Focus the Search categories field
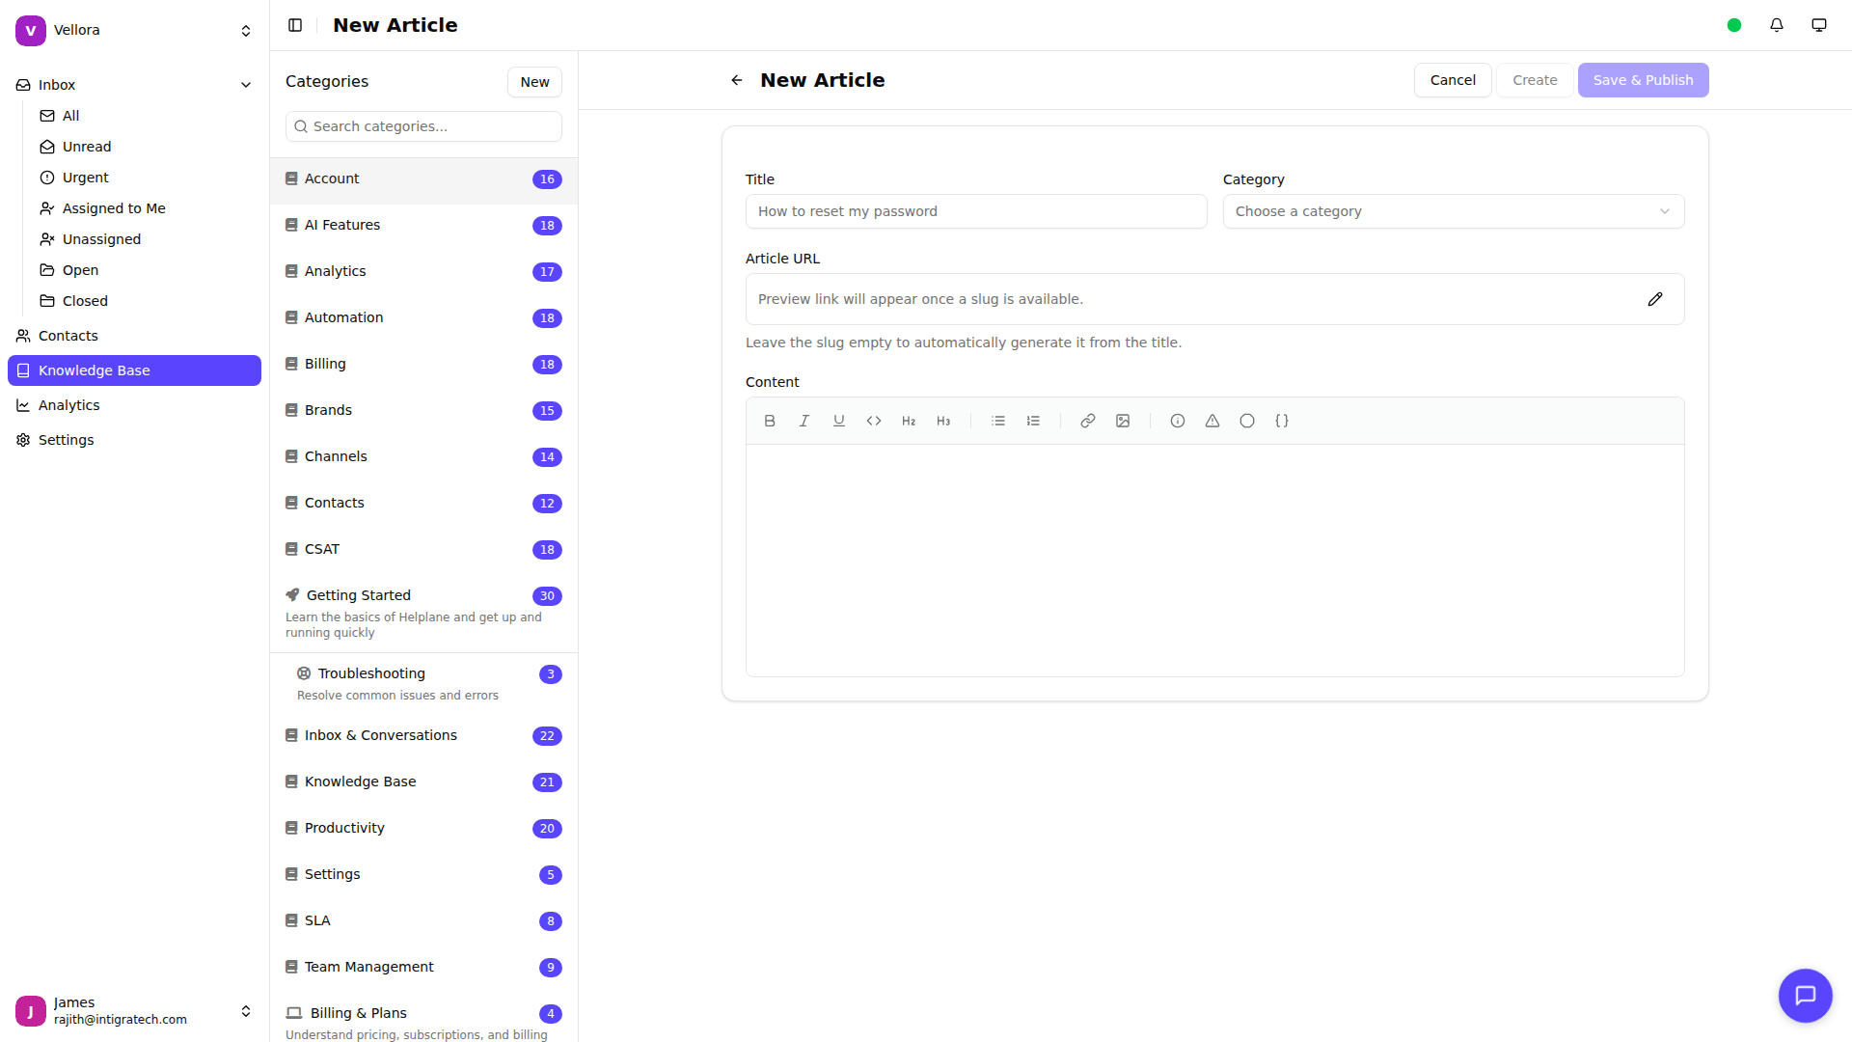The height and width of the screenshot is (1042, 1852). coord(423,126)
